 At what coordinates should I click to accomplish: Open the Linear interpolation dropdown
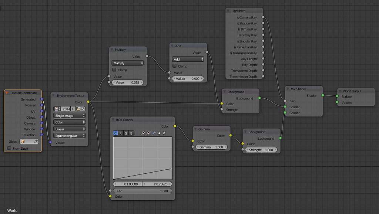[x=69, y=129]
